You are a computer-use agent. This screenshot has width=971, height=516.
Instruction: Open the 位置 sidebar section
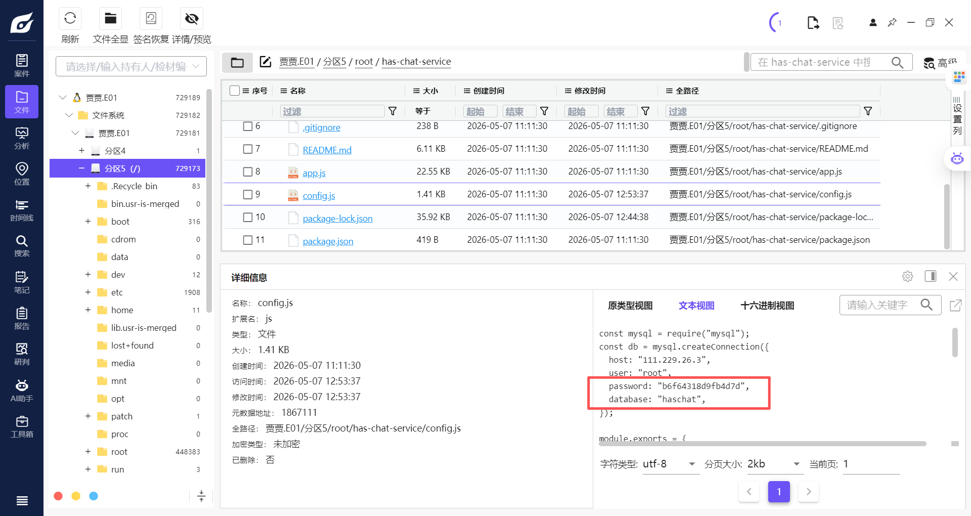(x=22, y=174)
